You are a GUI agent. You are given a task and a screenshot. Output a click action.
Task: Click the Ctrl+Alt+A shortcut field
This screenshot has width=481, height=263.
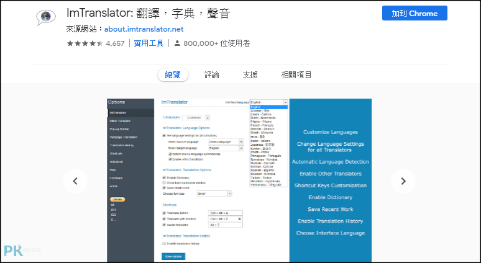coord(225,213)
